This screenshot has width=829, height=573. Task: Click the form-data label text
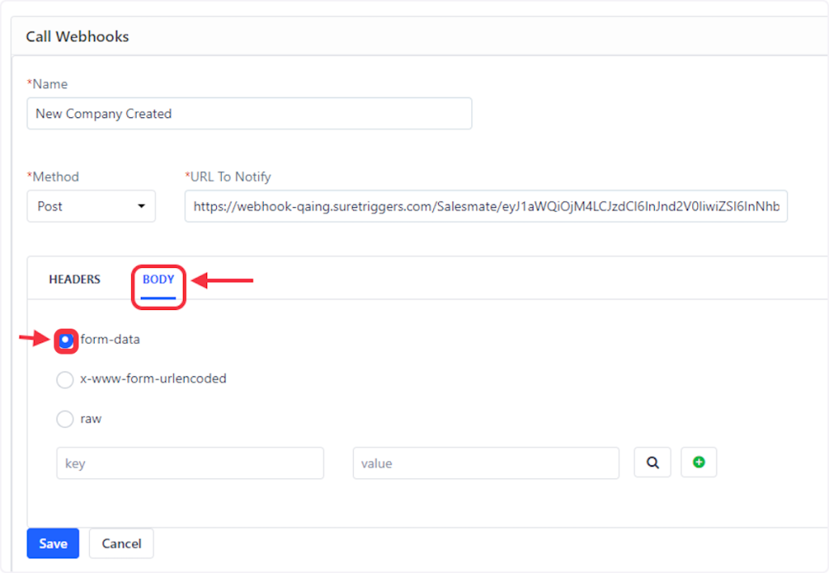(x=110, y=340)
